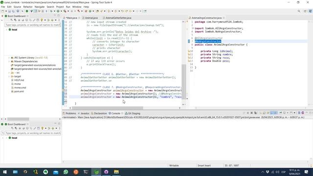This screenshot has width=313, height=176.
Task: Click the Pin Console icon
Action: coord(280,113)
